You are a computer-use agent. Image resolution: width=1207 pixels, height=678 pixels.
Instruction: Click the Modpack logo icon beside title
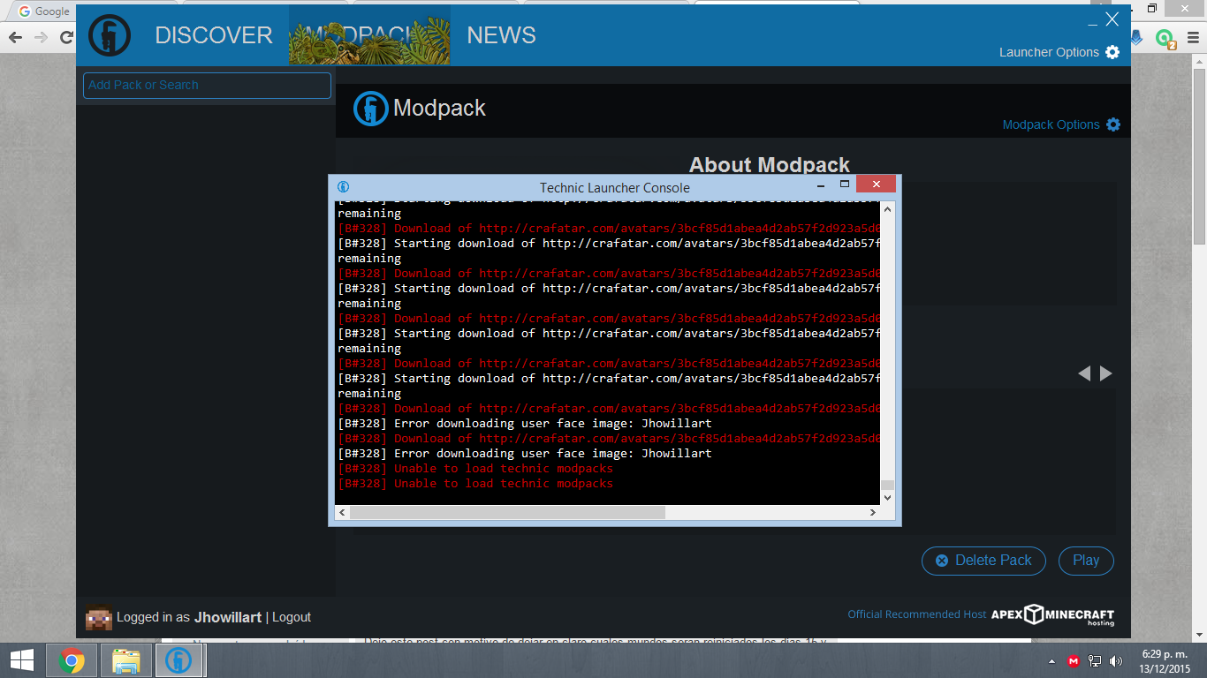(371, 109)
